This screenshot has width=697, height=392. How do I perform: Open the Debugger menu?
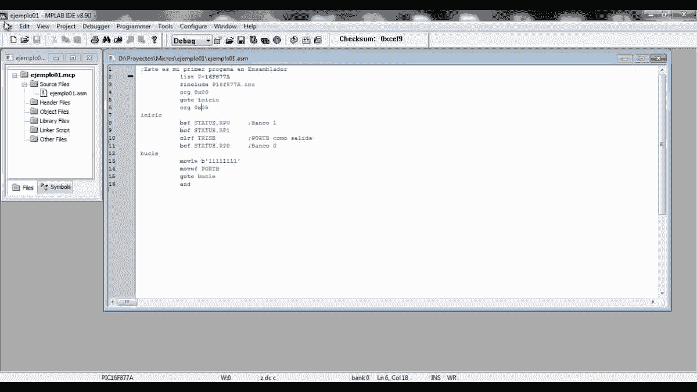(95, 26)
